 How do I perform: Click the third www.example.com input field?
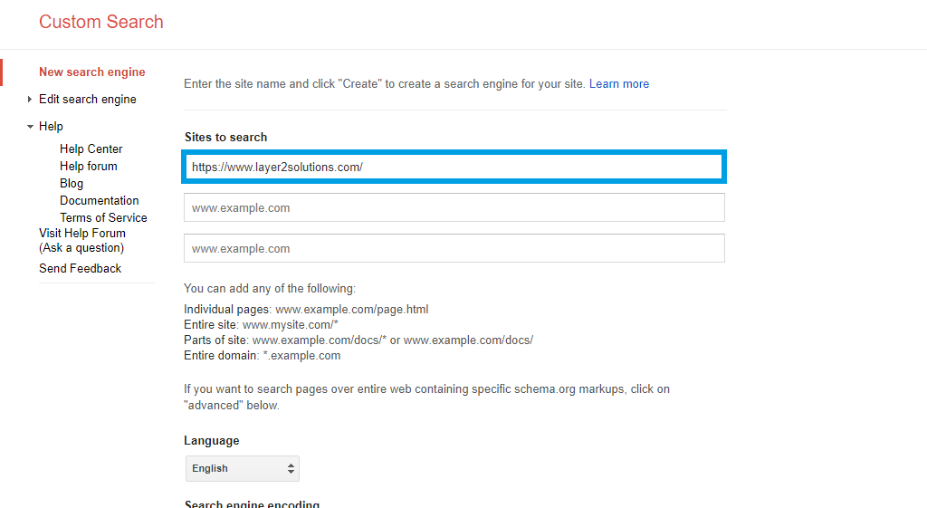pyautogui.click(x=454, y=249)
